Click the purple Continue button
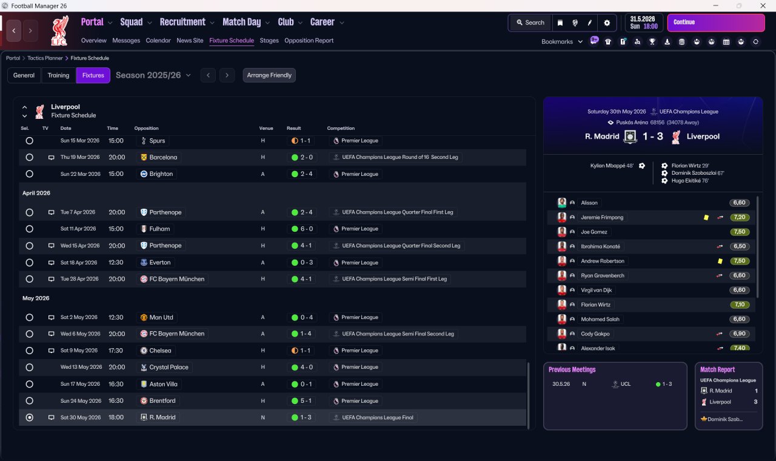 [x=716, y=22]
